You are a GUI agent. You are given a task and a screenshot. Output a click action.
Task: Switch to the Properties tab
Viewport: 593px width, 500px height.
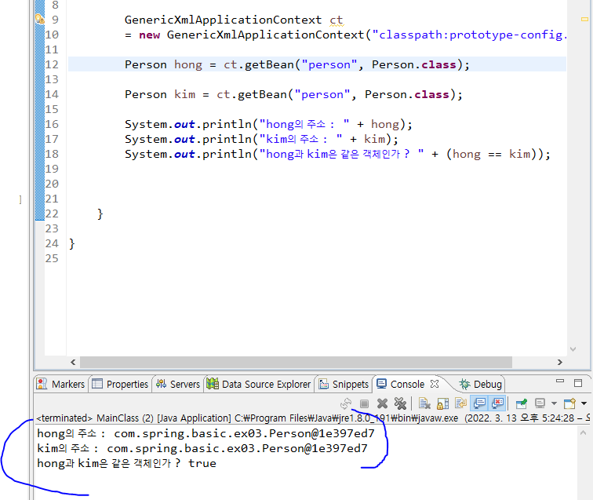coord(120,384)
